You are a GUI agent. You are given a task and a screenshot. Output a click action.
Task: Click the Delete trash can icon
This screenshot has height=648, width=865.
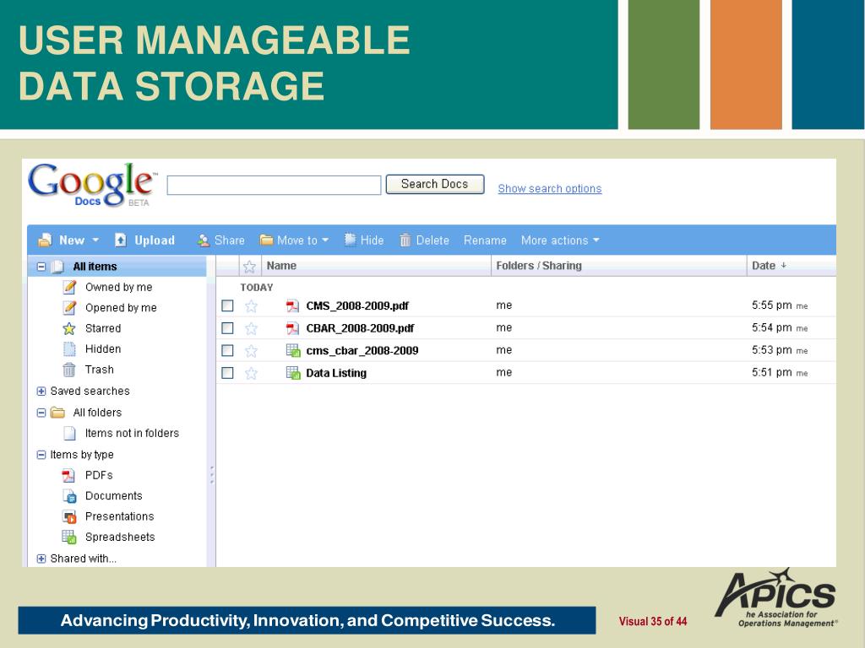click(405, 240)
